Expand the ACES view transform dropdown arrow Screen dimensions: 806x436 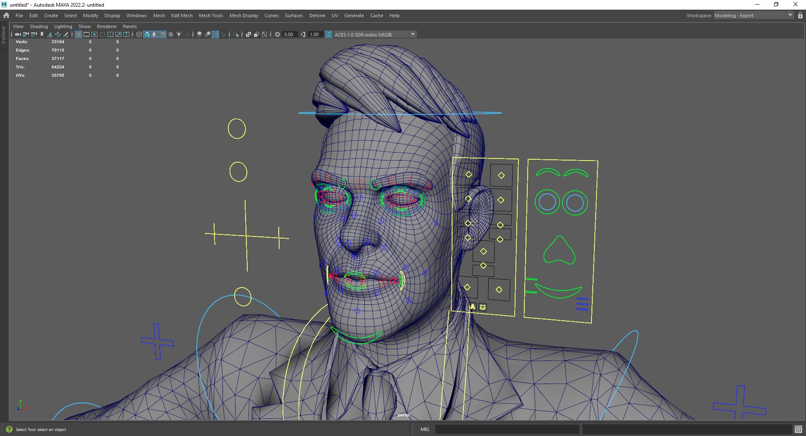click(x=413, y=34)
